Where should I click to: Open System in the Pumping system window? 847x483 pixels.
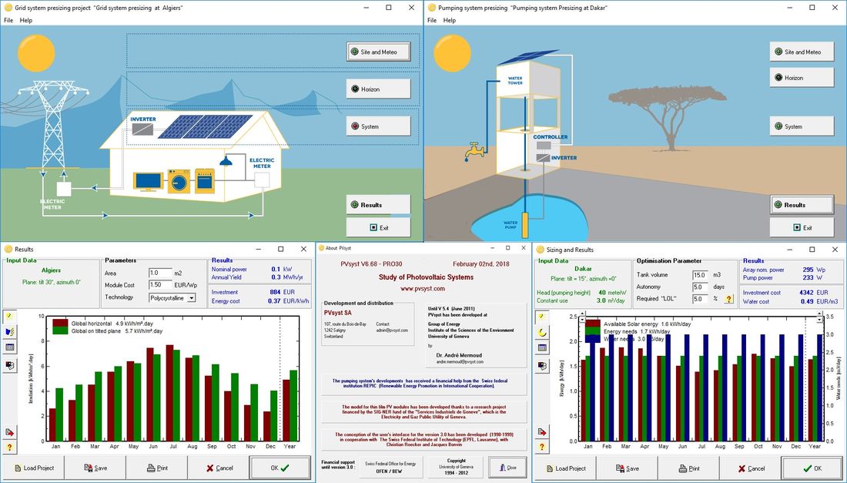(802, 126)
